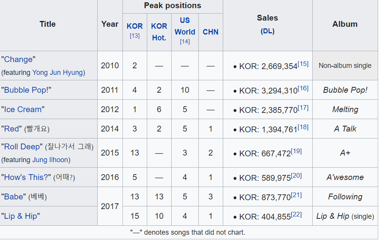Click the "Bubble Pop!" album cell
Viewport: 384px width, 244px height.
[x=345, y=90]
